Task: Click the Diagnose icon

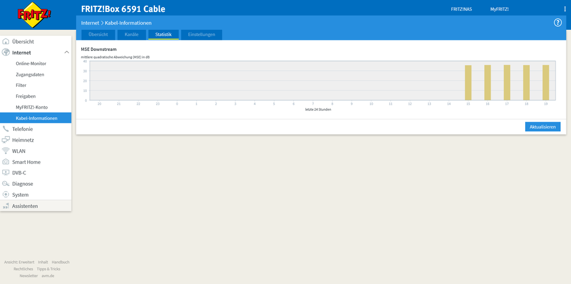Action: click(6, 183)
